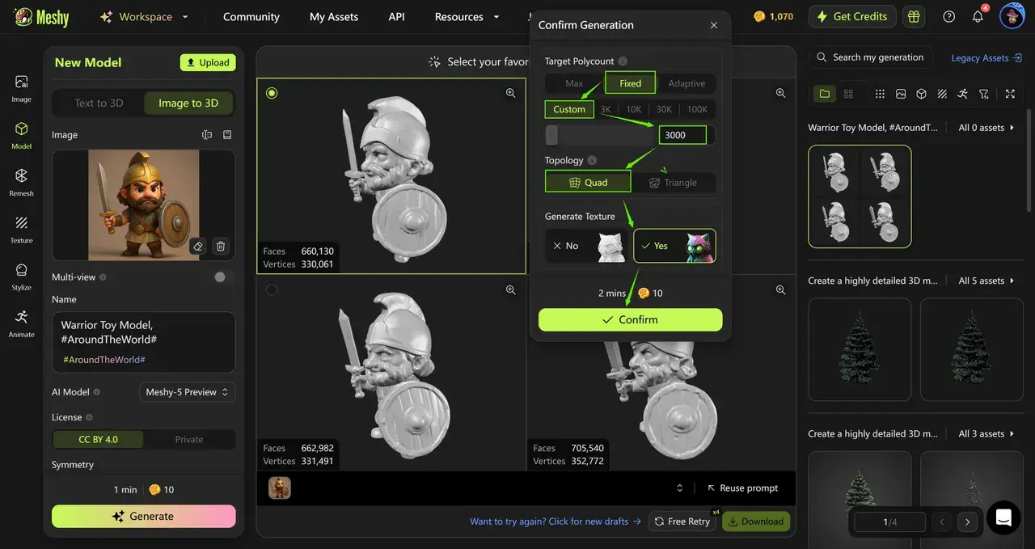Image resolution: width=1035 pixels, height=549 pixels.
Task: Choose Triangle topology option
Action: point(673,183)
